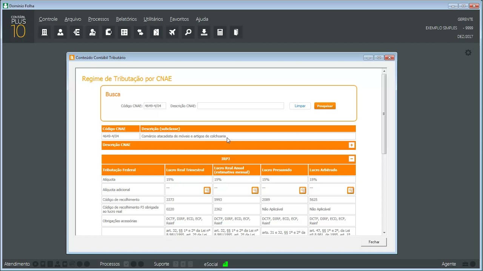This screenshot has width=483, height=271.
Task: Open Lucro Arbitrado additional rate details icon
Action: (351, 190)
